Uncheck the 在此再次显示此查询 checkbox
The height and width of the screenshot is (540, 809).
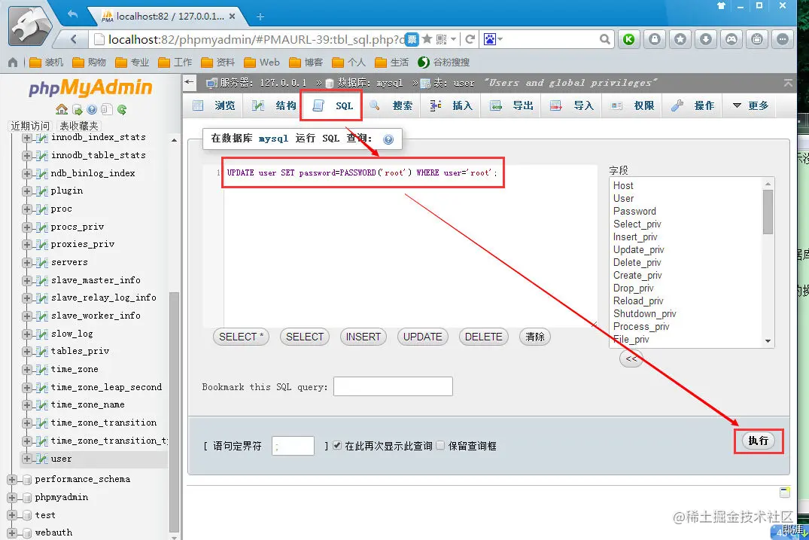[x=337, y=445]
